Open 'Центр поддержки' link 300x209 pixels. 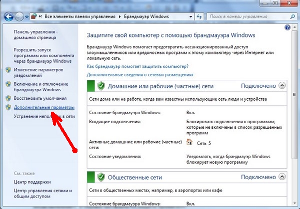pyautogui.click(x=32, y=182)
